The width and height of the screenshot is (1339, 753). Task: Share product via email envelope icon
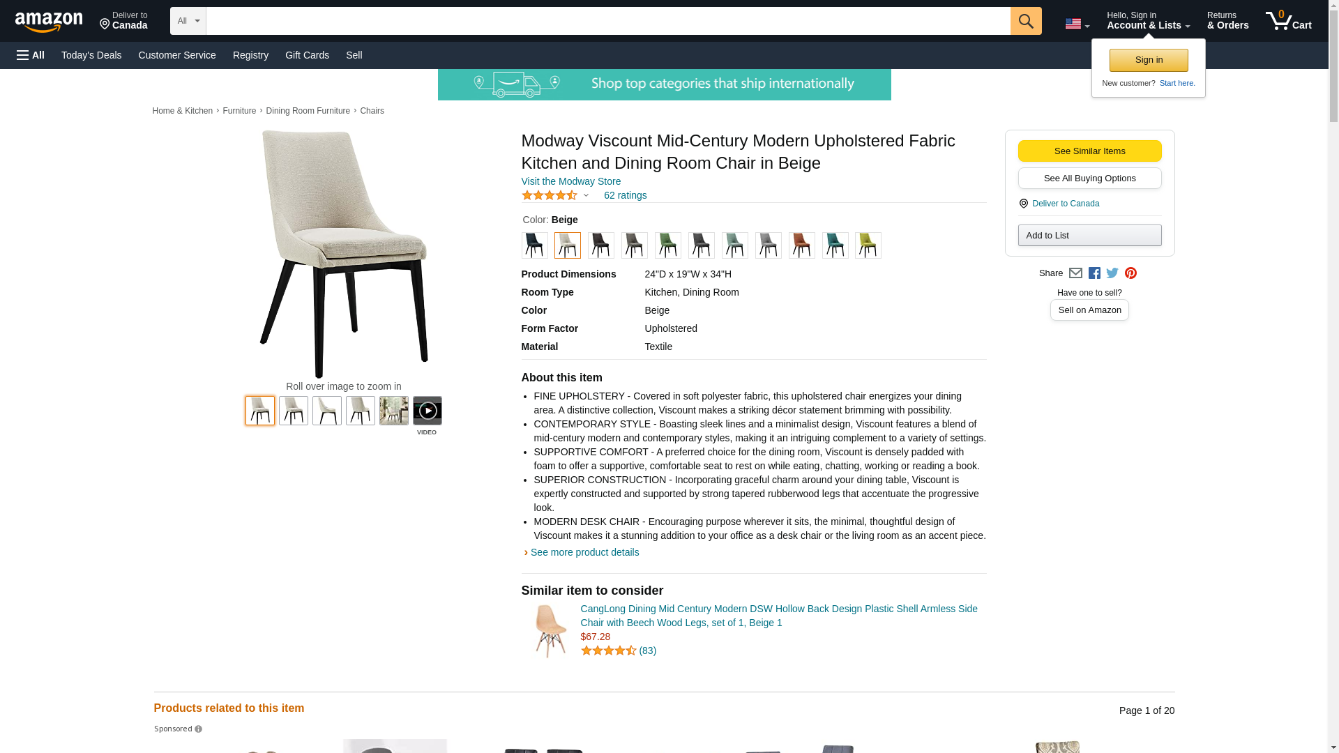coord(1075,273)
